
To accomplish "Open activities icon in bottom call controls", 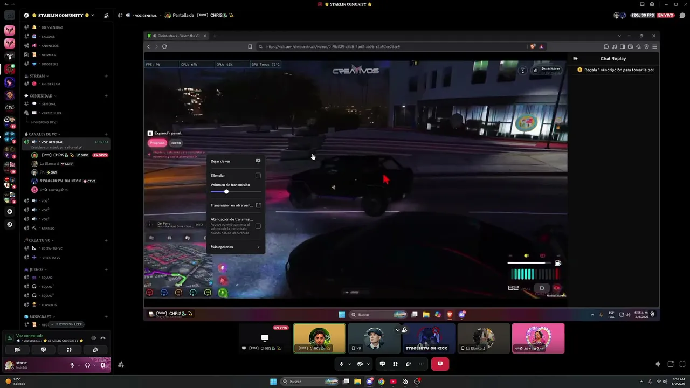I will pyautogui.click(x=395, y=364).
